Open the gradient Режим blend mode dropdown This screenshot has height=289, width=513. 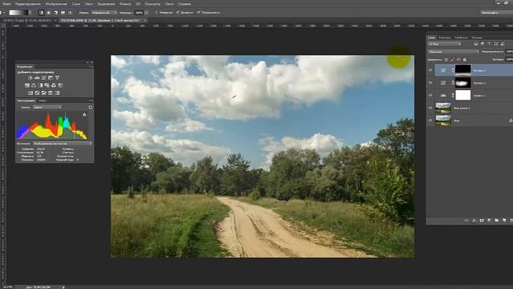pyautogui.click(x=103, y=13)
